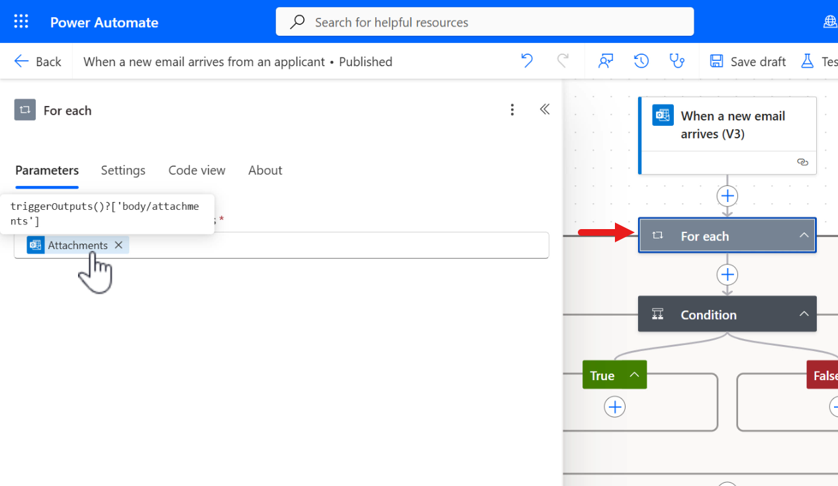The image size is (838, 486).
Task: Collapse the Condition node chevron
Action: (x=804, y=315)
